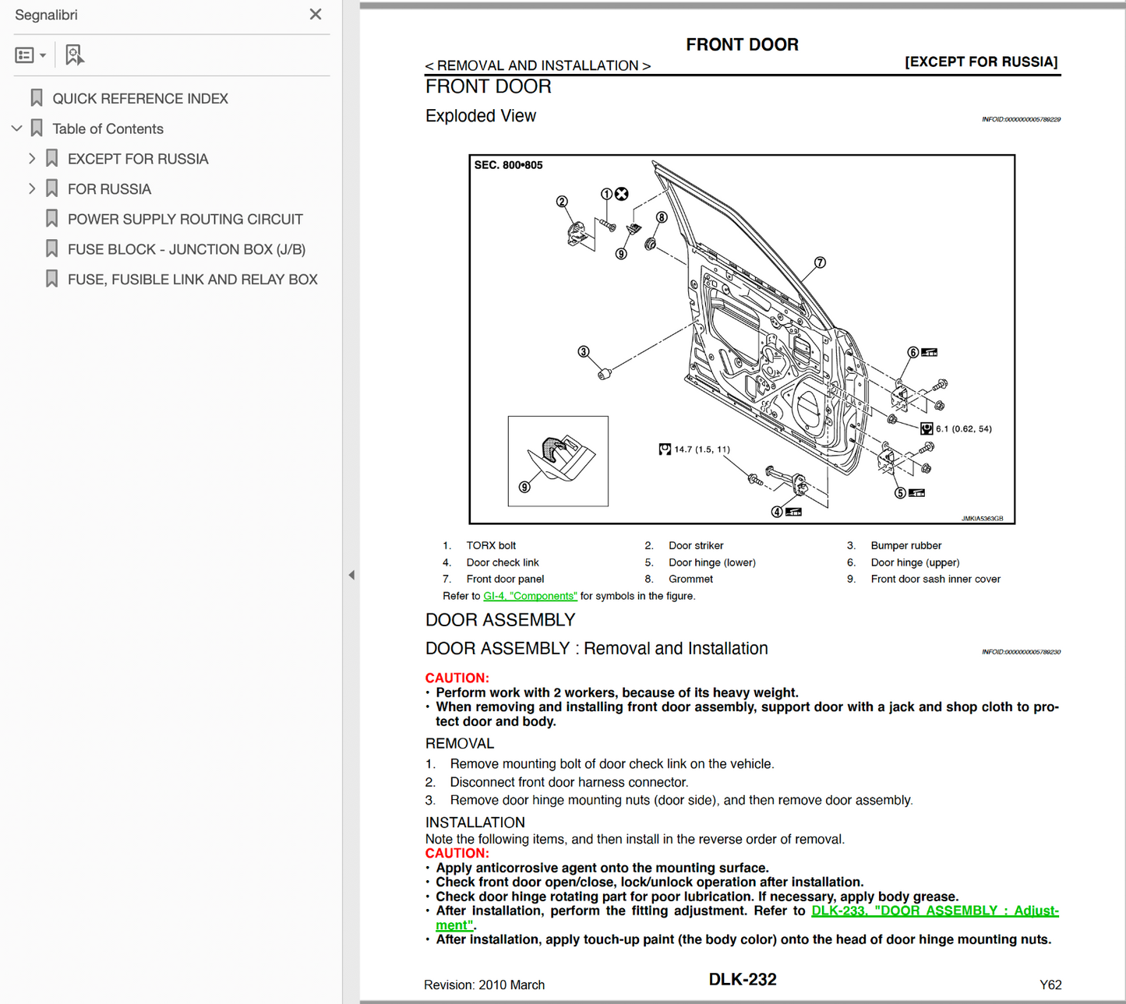This screenshot has height=1004, width=1126.
Task: Click 'SEC. 800•805' label in the diagram
Action: (x=508, y=165)
